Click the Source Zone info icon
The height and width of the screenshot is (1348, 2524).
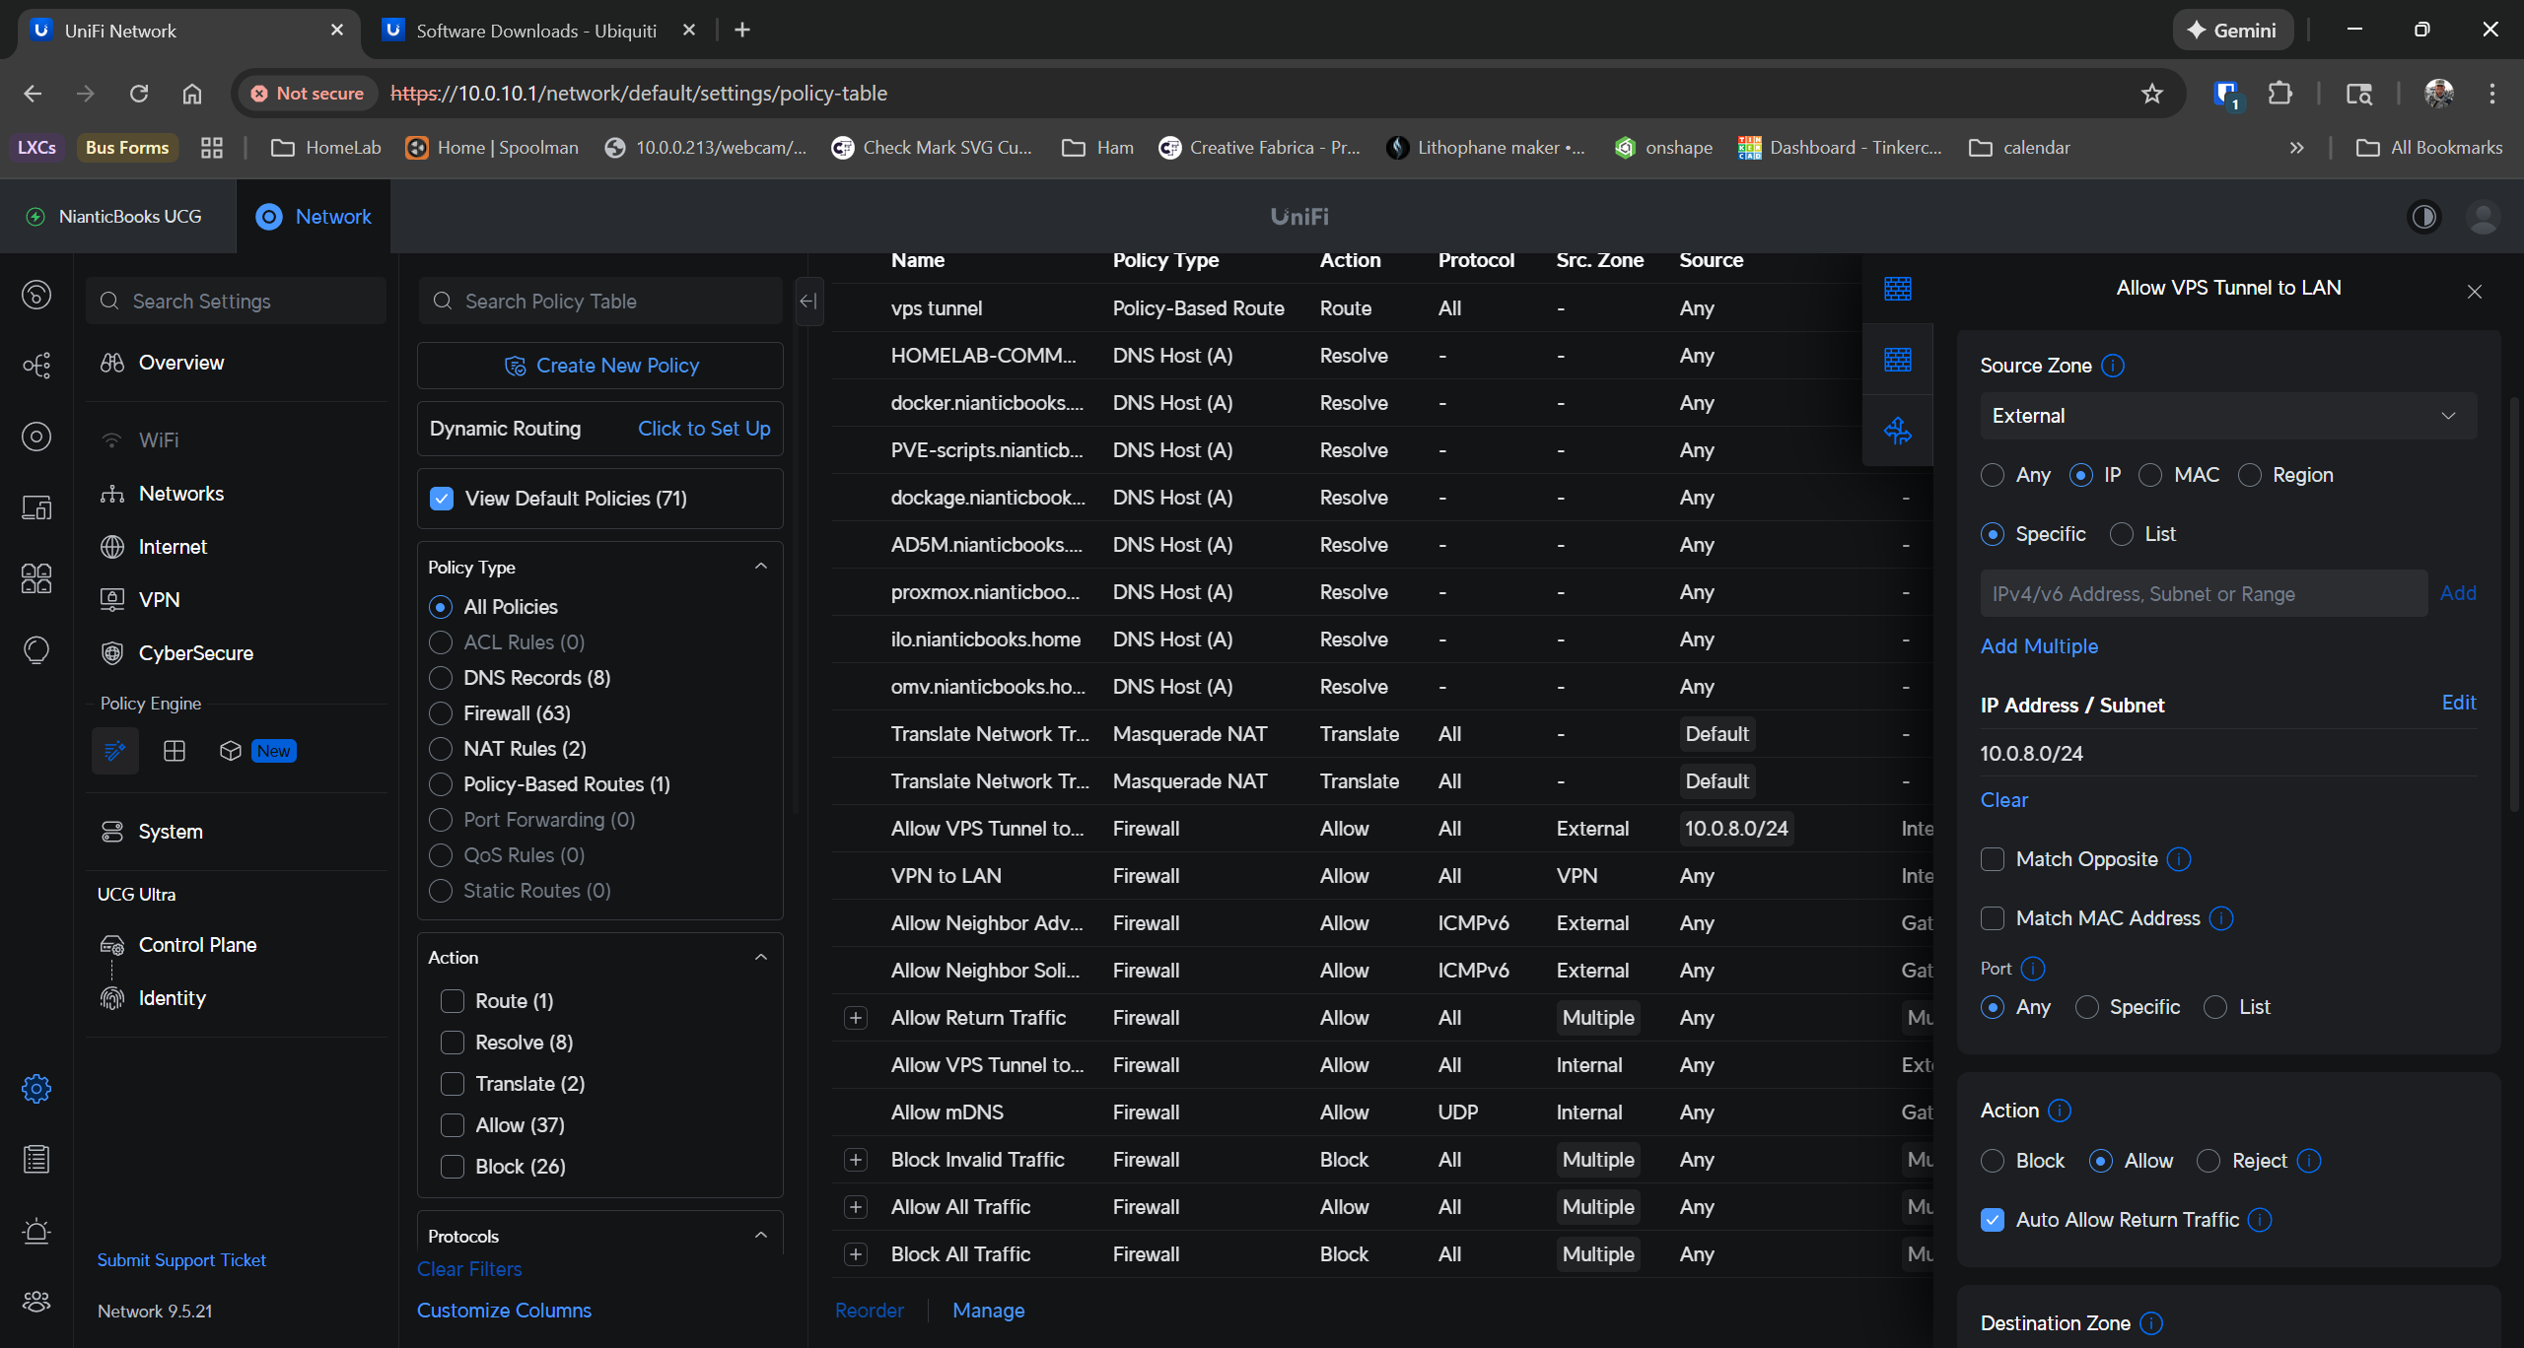[x=2113, y=366]
